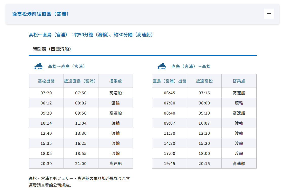Click arrival time 07:50 cell

81,93
